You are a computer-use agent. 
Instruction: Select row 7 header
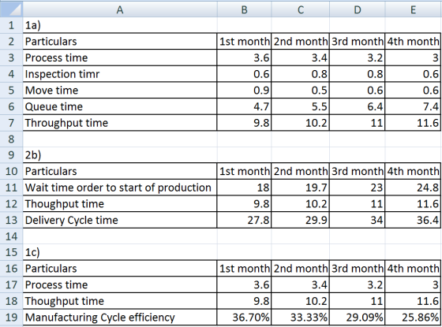[x=11, y=123]
